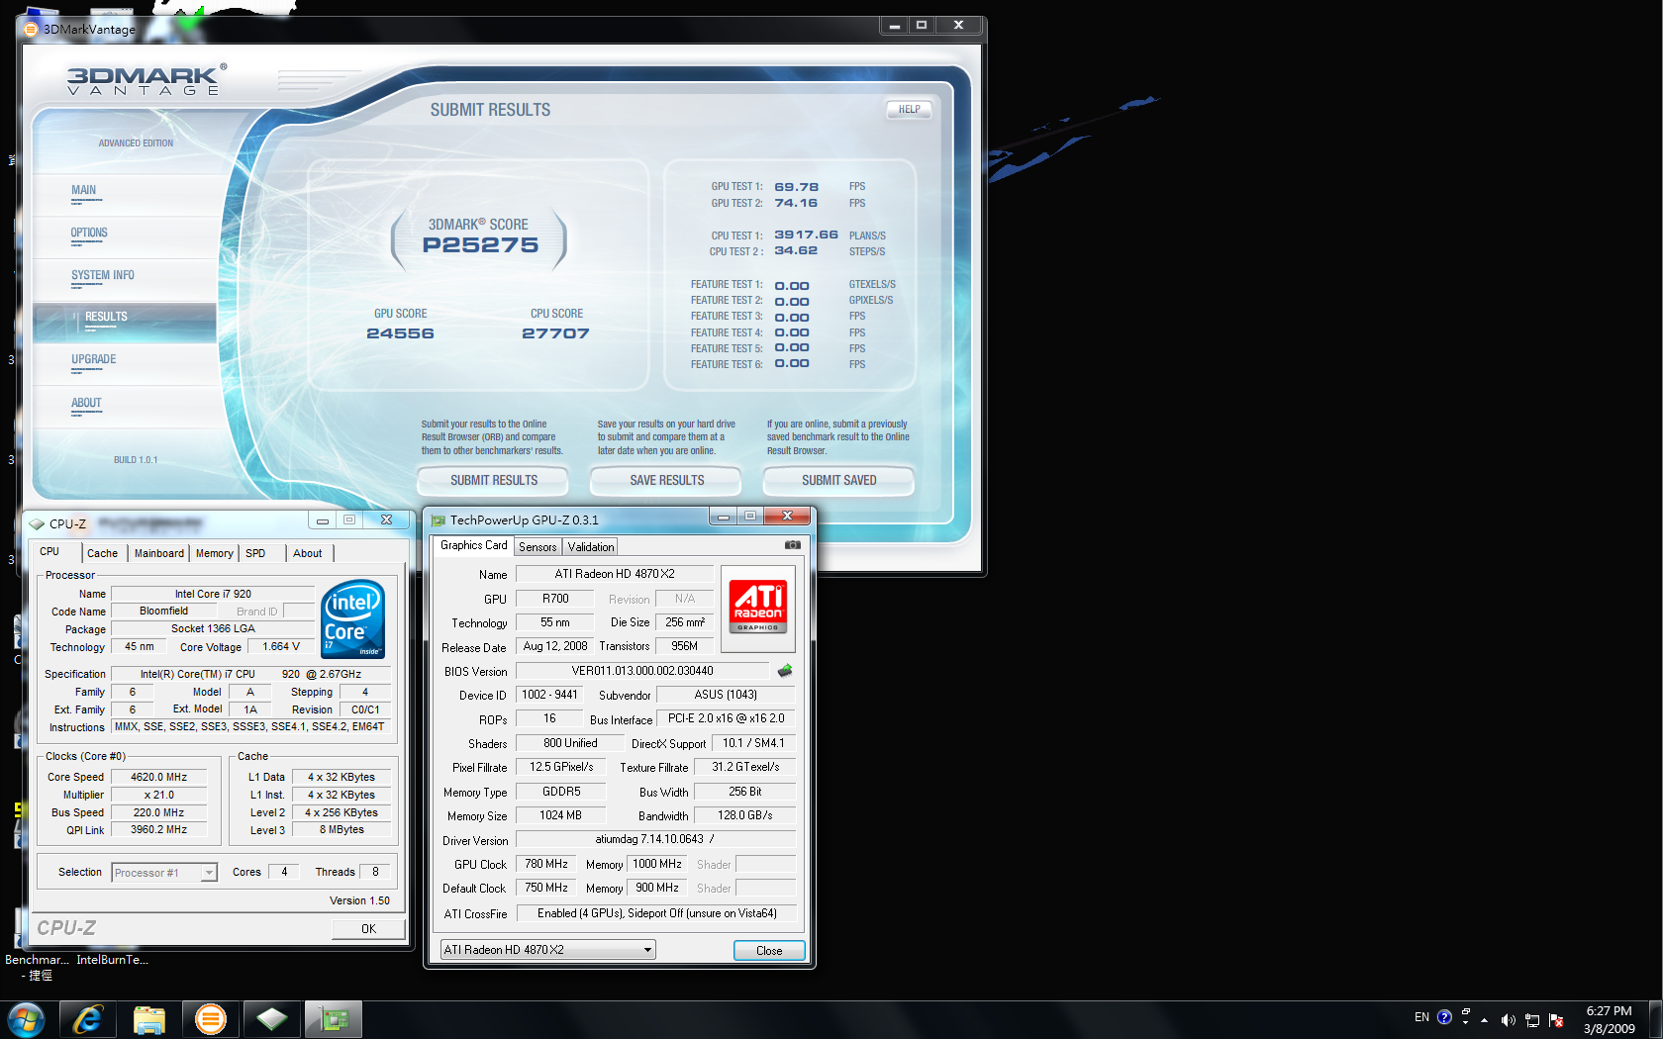The image size is (1663, 1039).
Task: Click GPU-Z Memory Type GDDR5 field
Action: click(560, 792)
